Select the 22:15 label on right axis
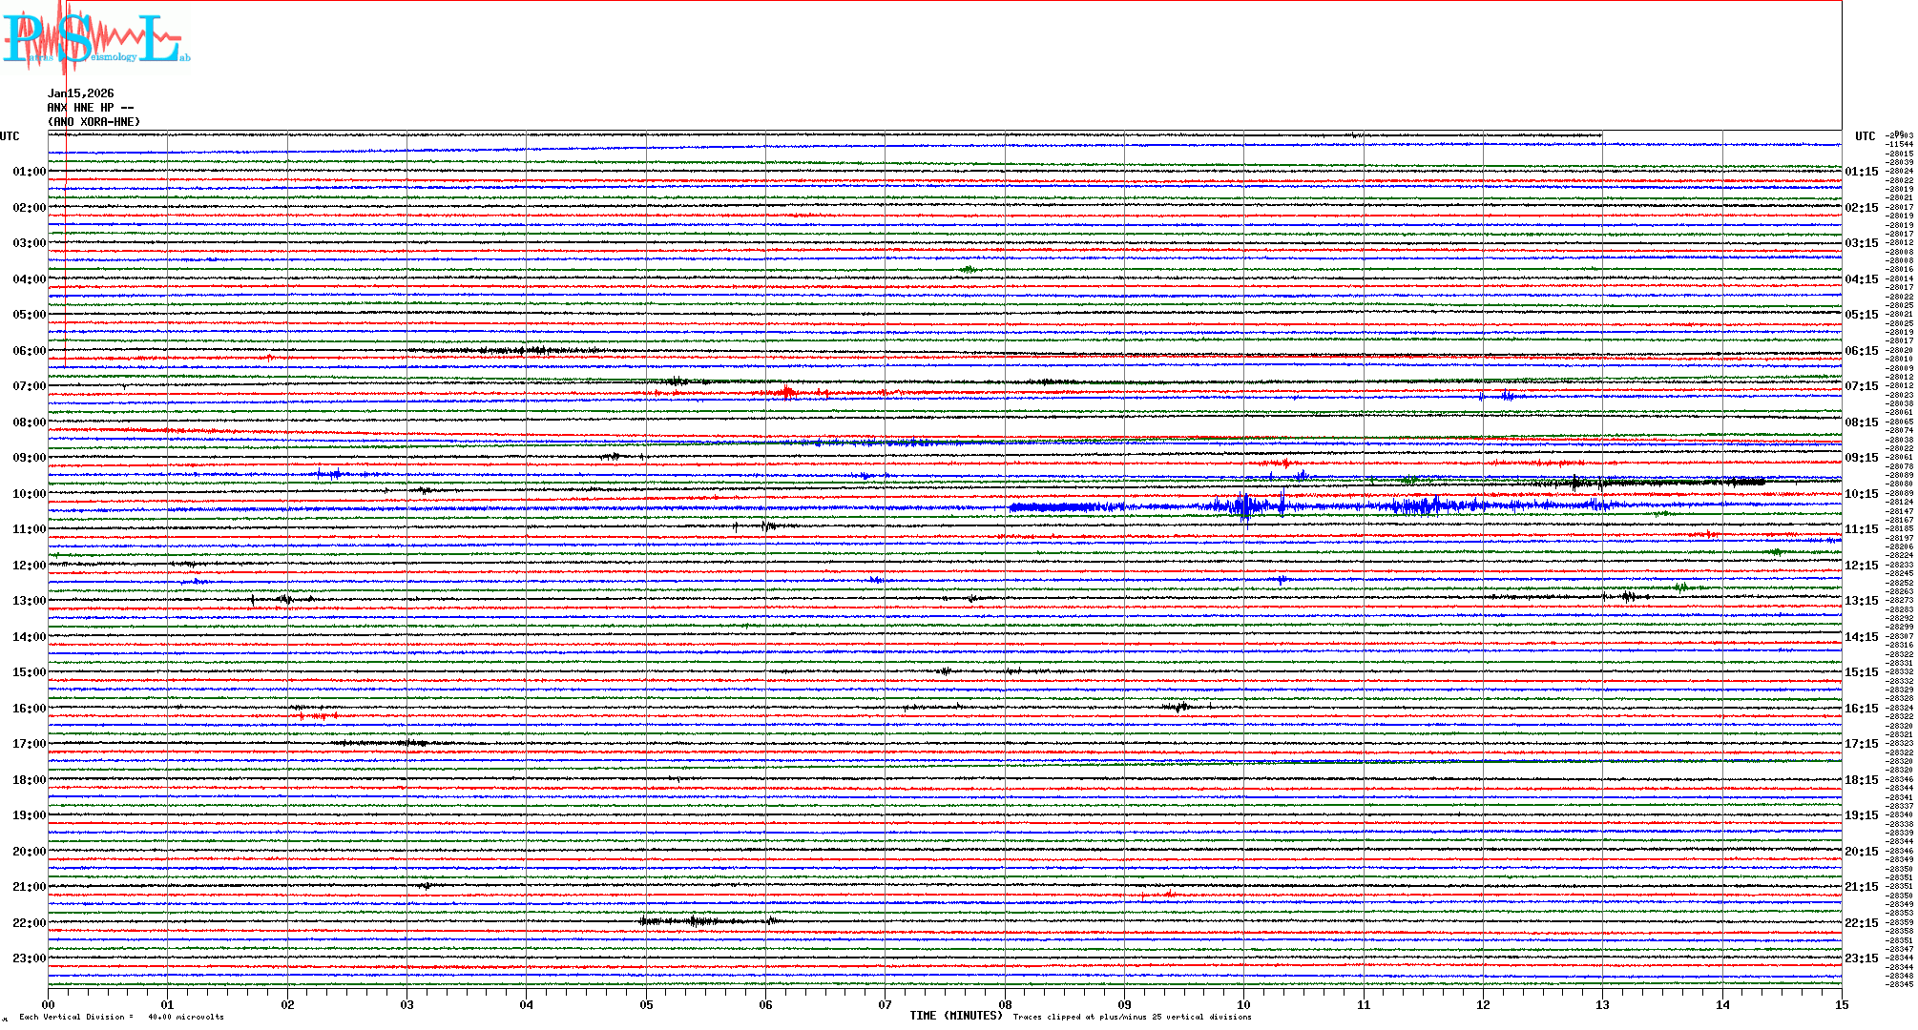Image resolution: width=1918 pixels, height=1030 pixels. [1861, 923]
